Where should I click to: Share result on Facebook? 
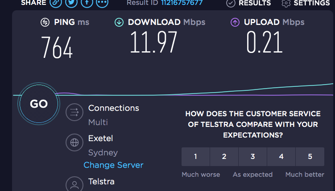[x=87, y=3]
